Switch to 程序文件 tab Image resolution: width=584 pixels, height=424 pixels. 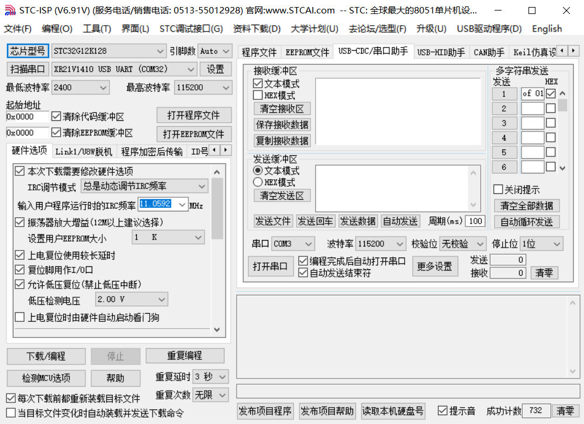(259, 53)
